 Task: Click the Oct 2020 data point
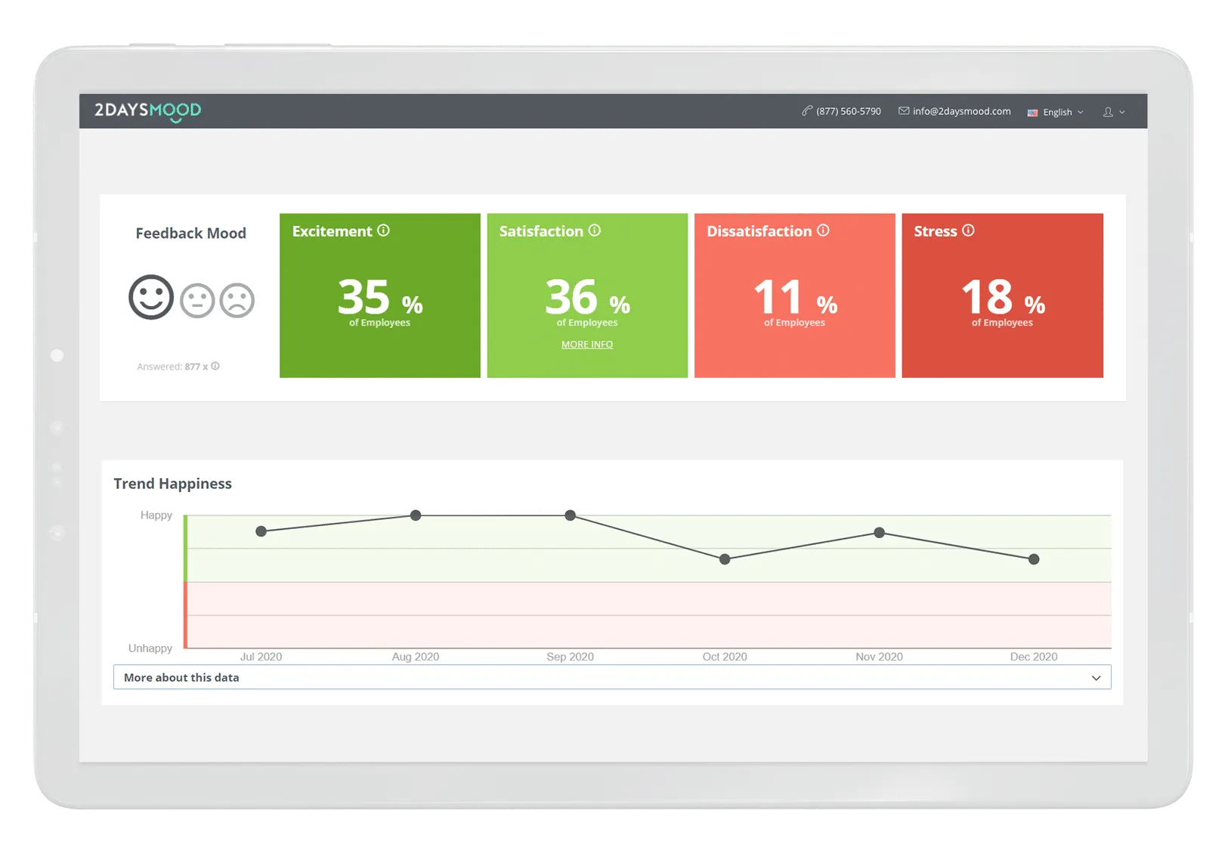pyautogui.click(x=725, y=559)
